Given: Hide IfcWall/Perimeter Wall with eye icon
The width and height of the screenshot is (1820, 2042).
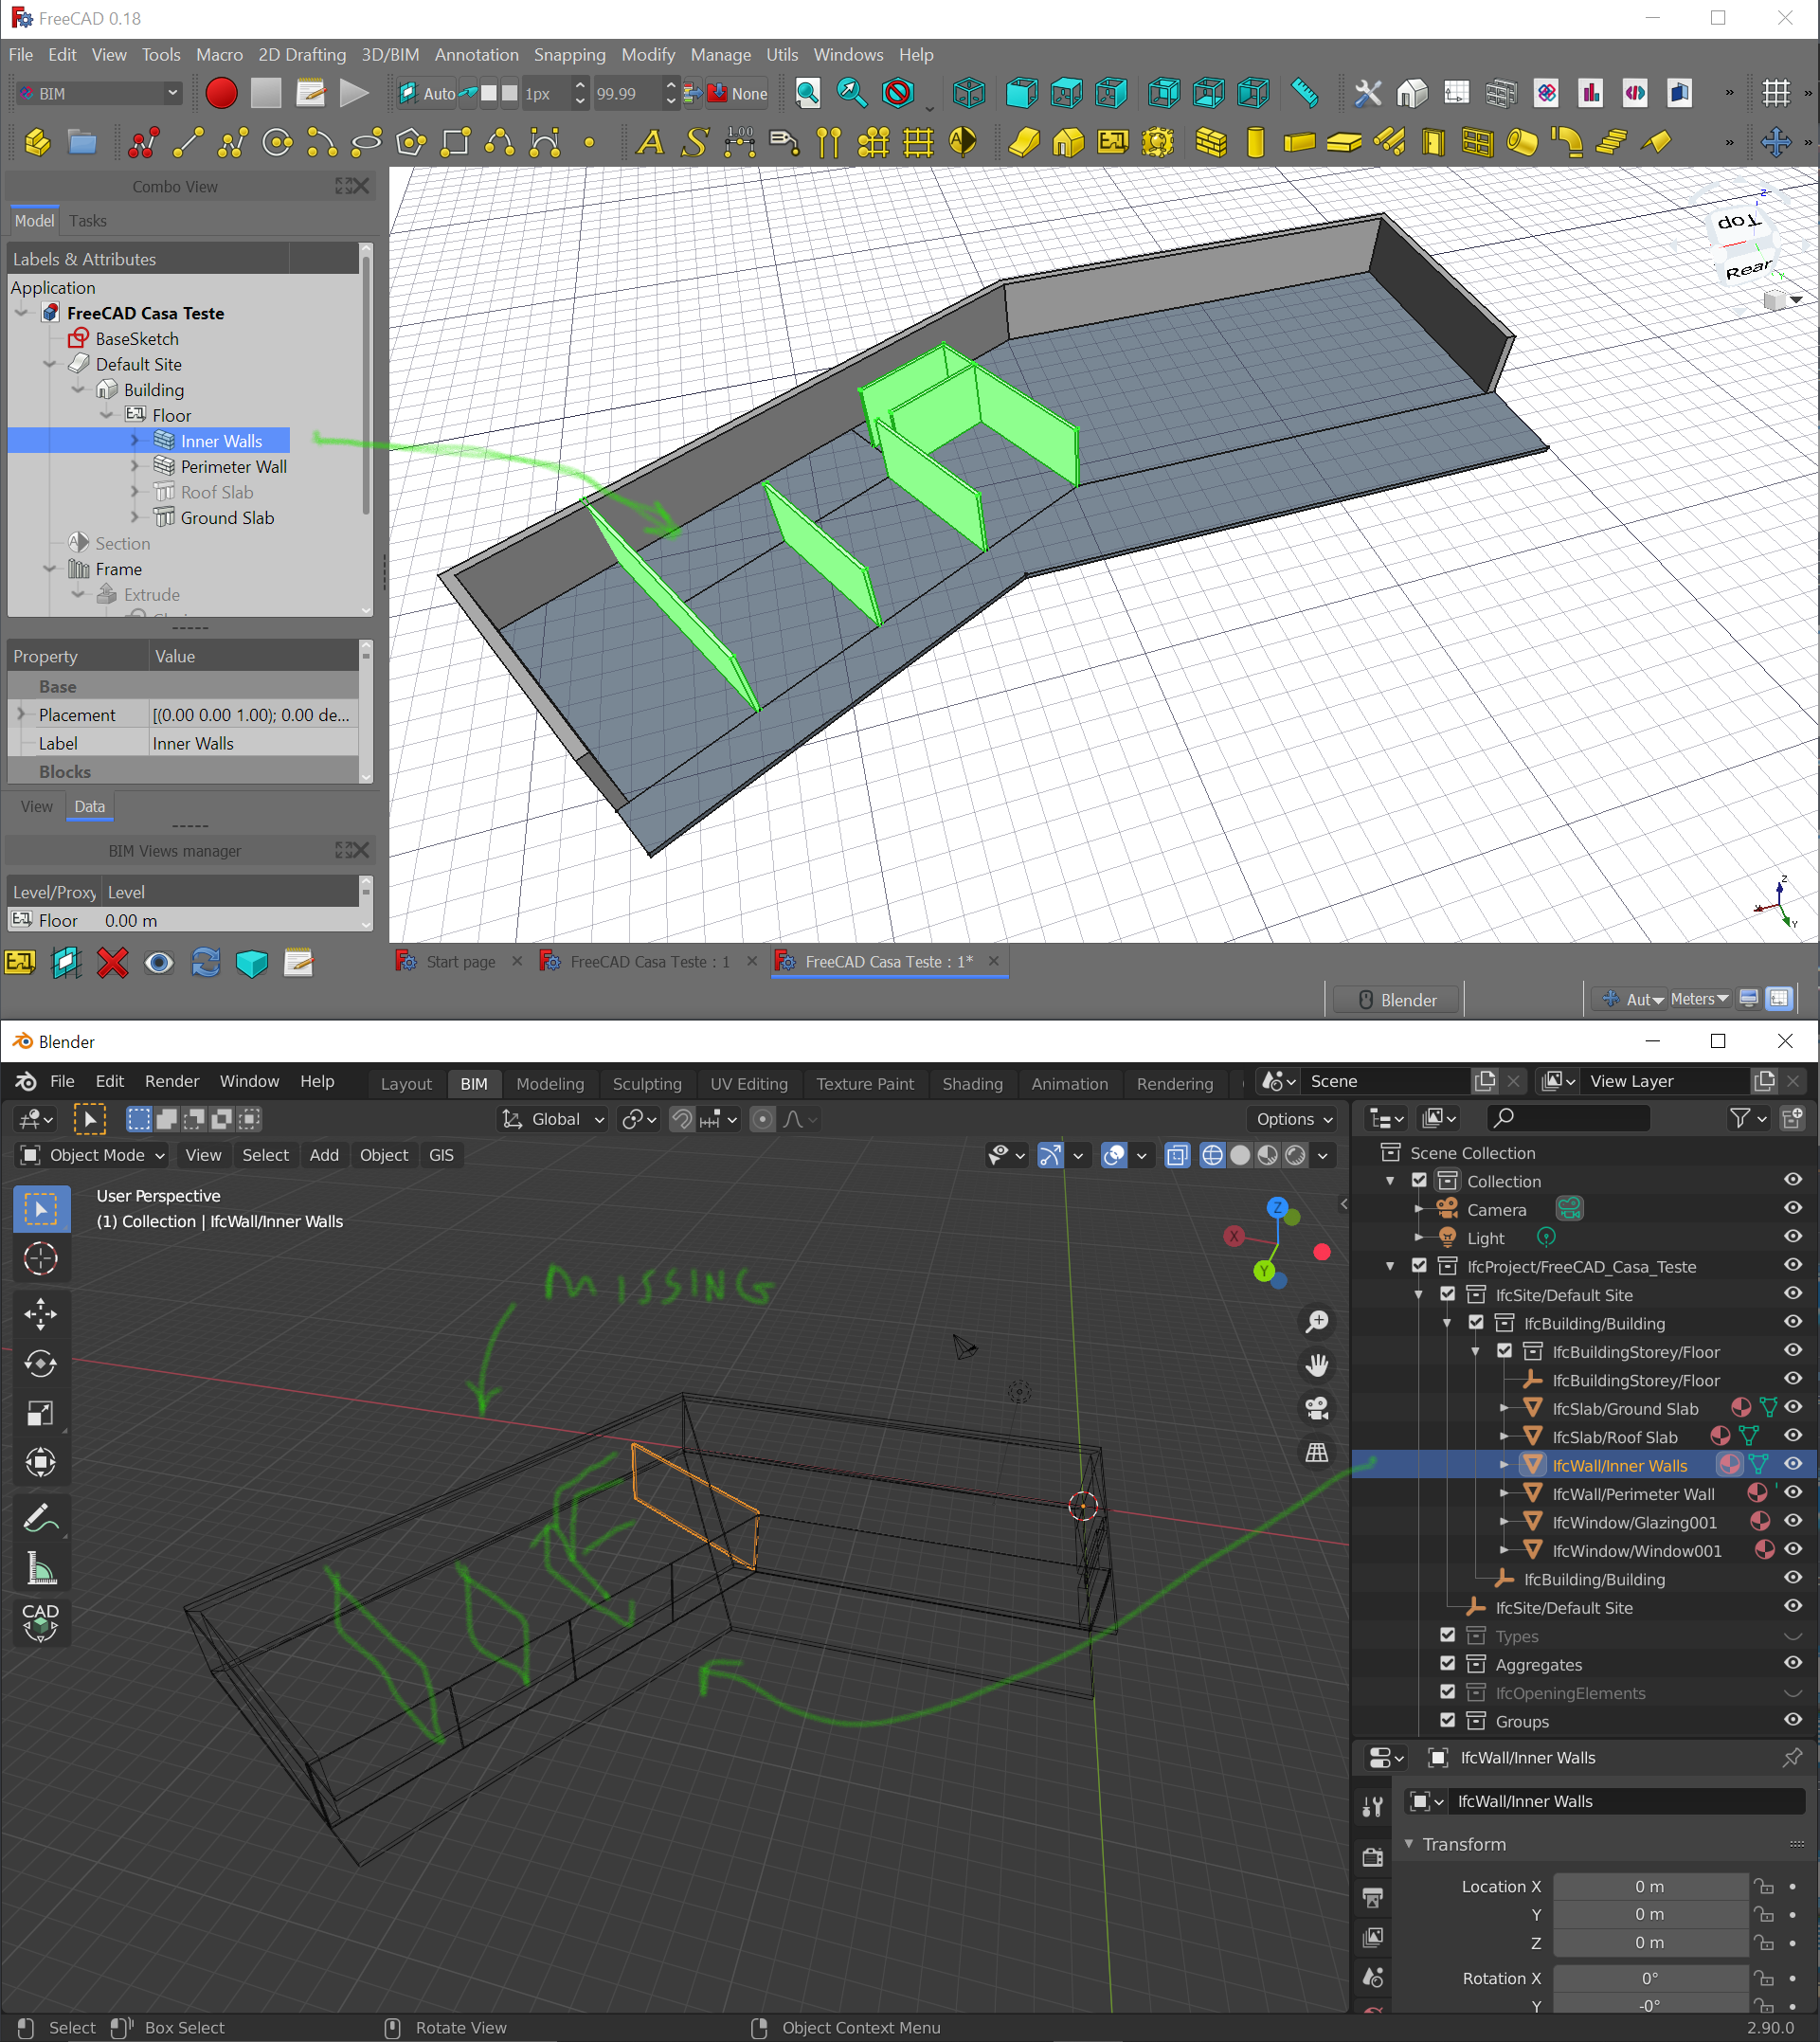Looking at the screenshot, I should [1793, 1492].
